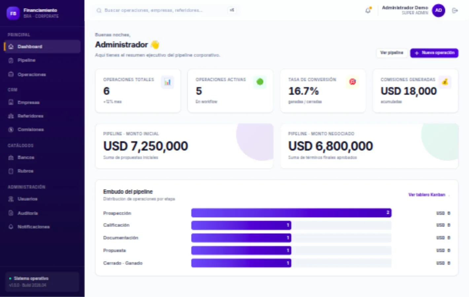Click the green circle icon on Operaciones Activas
Viewport: 469px width, 297px height.
(260, 82)
